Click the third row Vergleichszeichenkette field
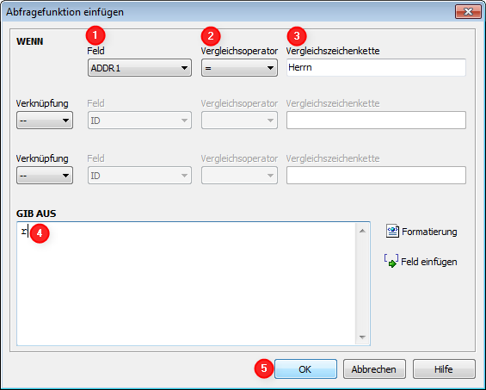 (x=376, y=176)
